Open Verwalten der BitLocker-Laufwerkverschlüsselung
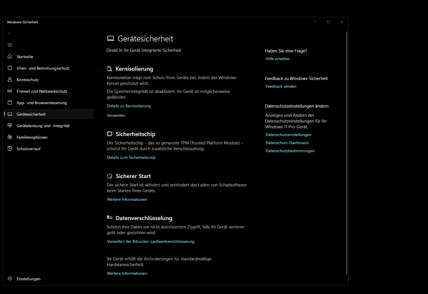 click(x=151, y=241)
